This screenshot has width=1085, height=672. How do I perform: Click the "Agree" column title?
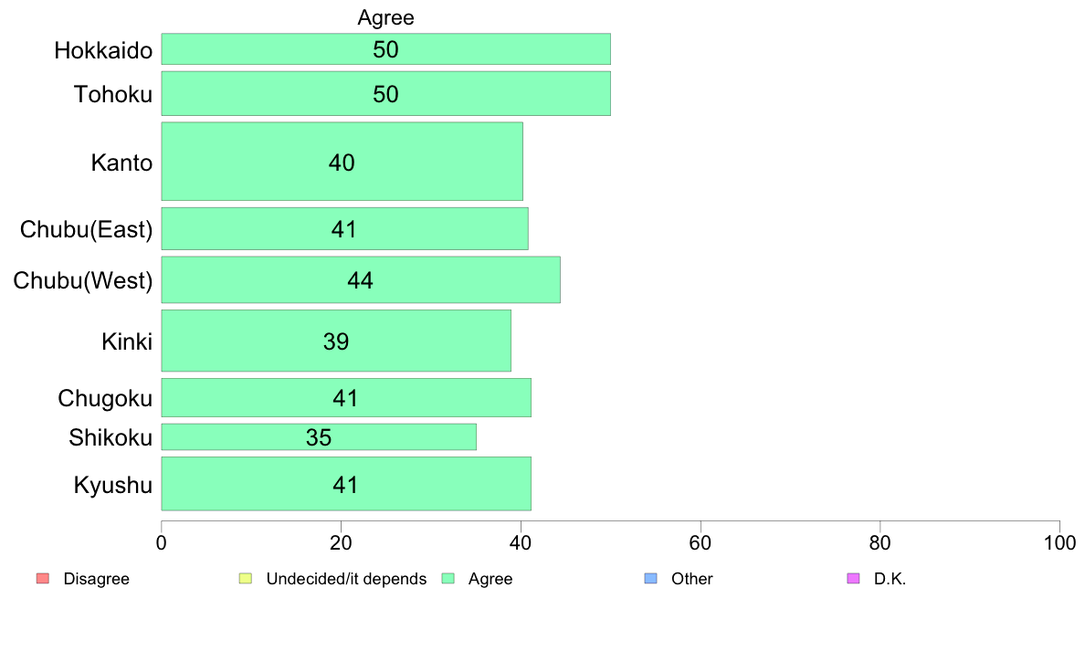coord(385,17)
